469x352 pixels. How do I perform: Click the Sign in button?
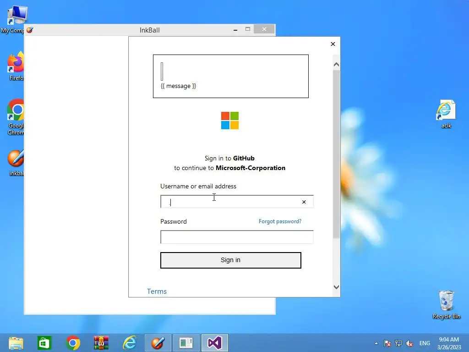click(x=231, y=260)
